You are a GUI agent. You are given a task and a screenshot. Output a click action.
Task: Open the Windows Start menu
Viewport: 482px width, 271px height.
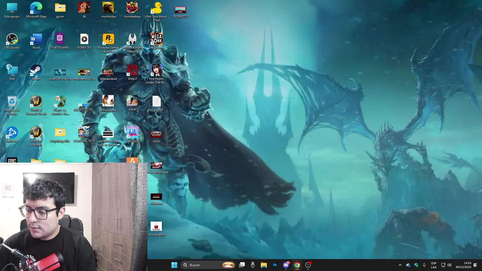174,265
